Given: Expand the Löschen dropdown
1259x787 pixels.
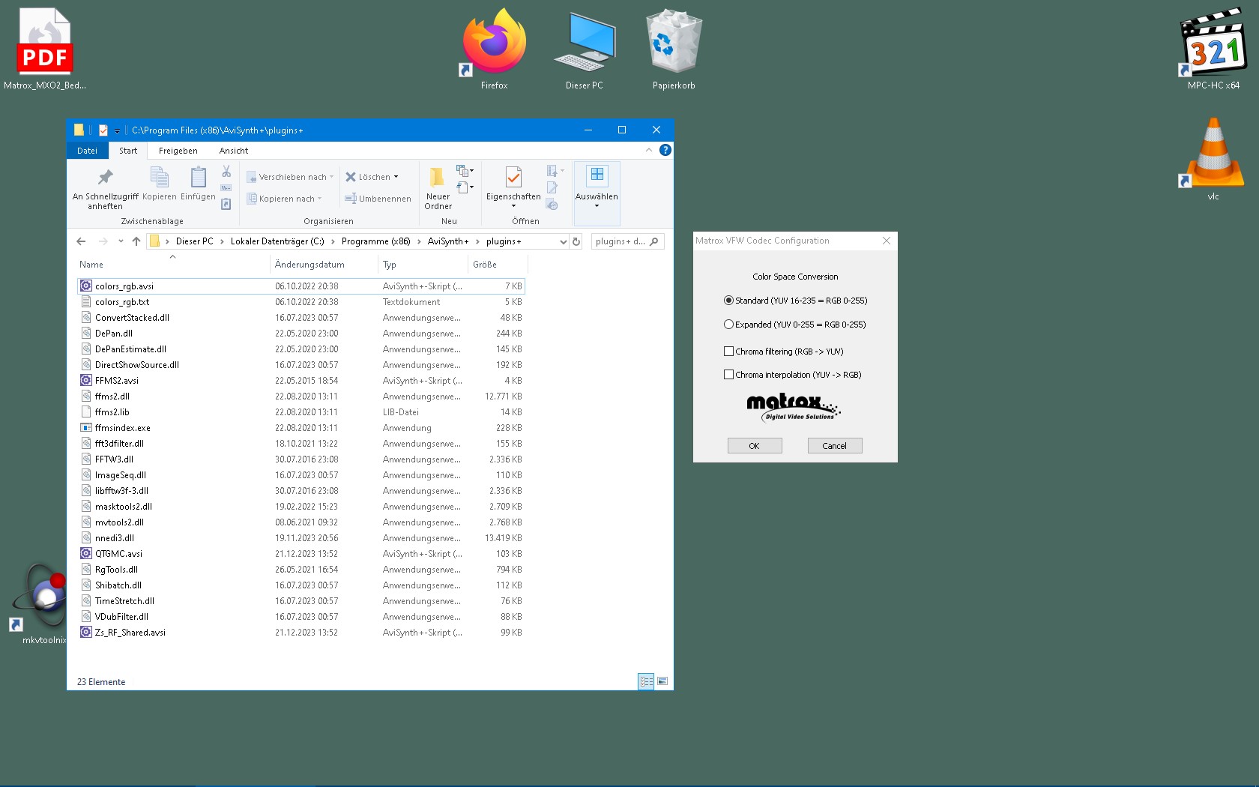Looking at the screenshot, I should pyautogui.click(x=396, y=177).
